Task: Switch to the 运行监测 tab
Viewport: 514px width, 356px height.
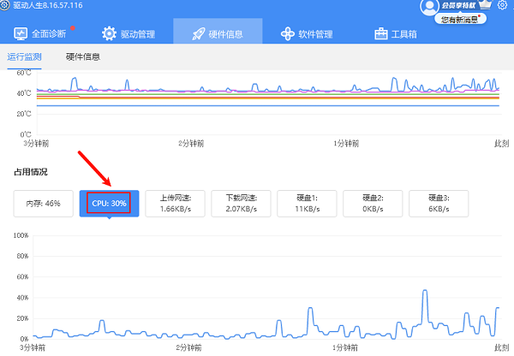Action: 25,57
